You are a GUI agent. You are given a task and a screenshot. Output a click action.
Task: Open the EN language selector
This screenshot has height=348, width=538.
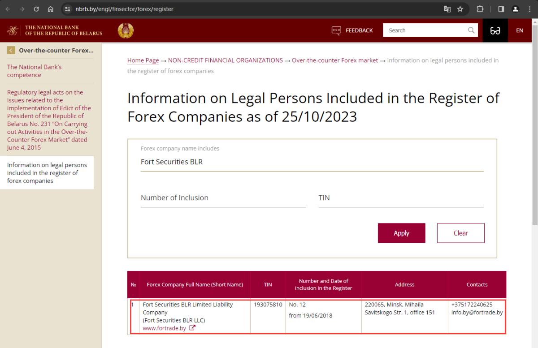coord(520,30)
